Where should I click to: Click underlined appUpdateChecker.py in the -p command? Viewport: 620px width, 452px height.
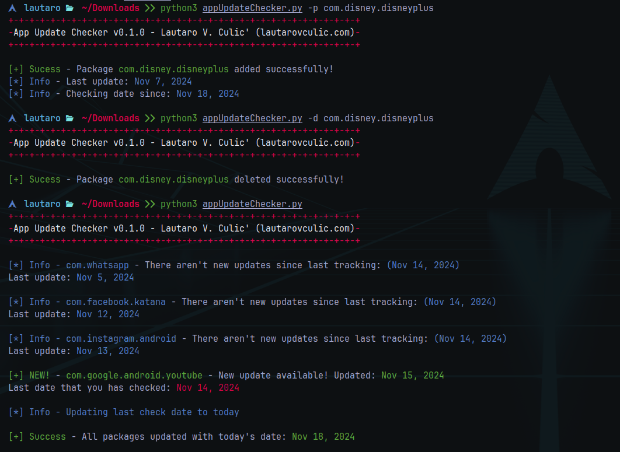252,8
